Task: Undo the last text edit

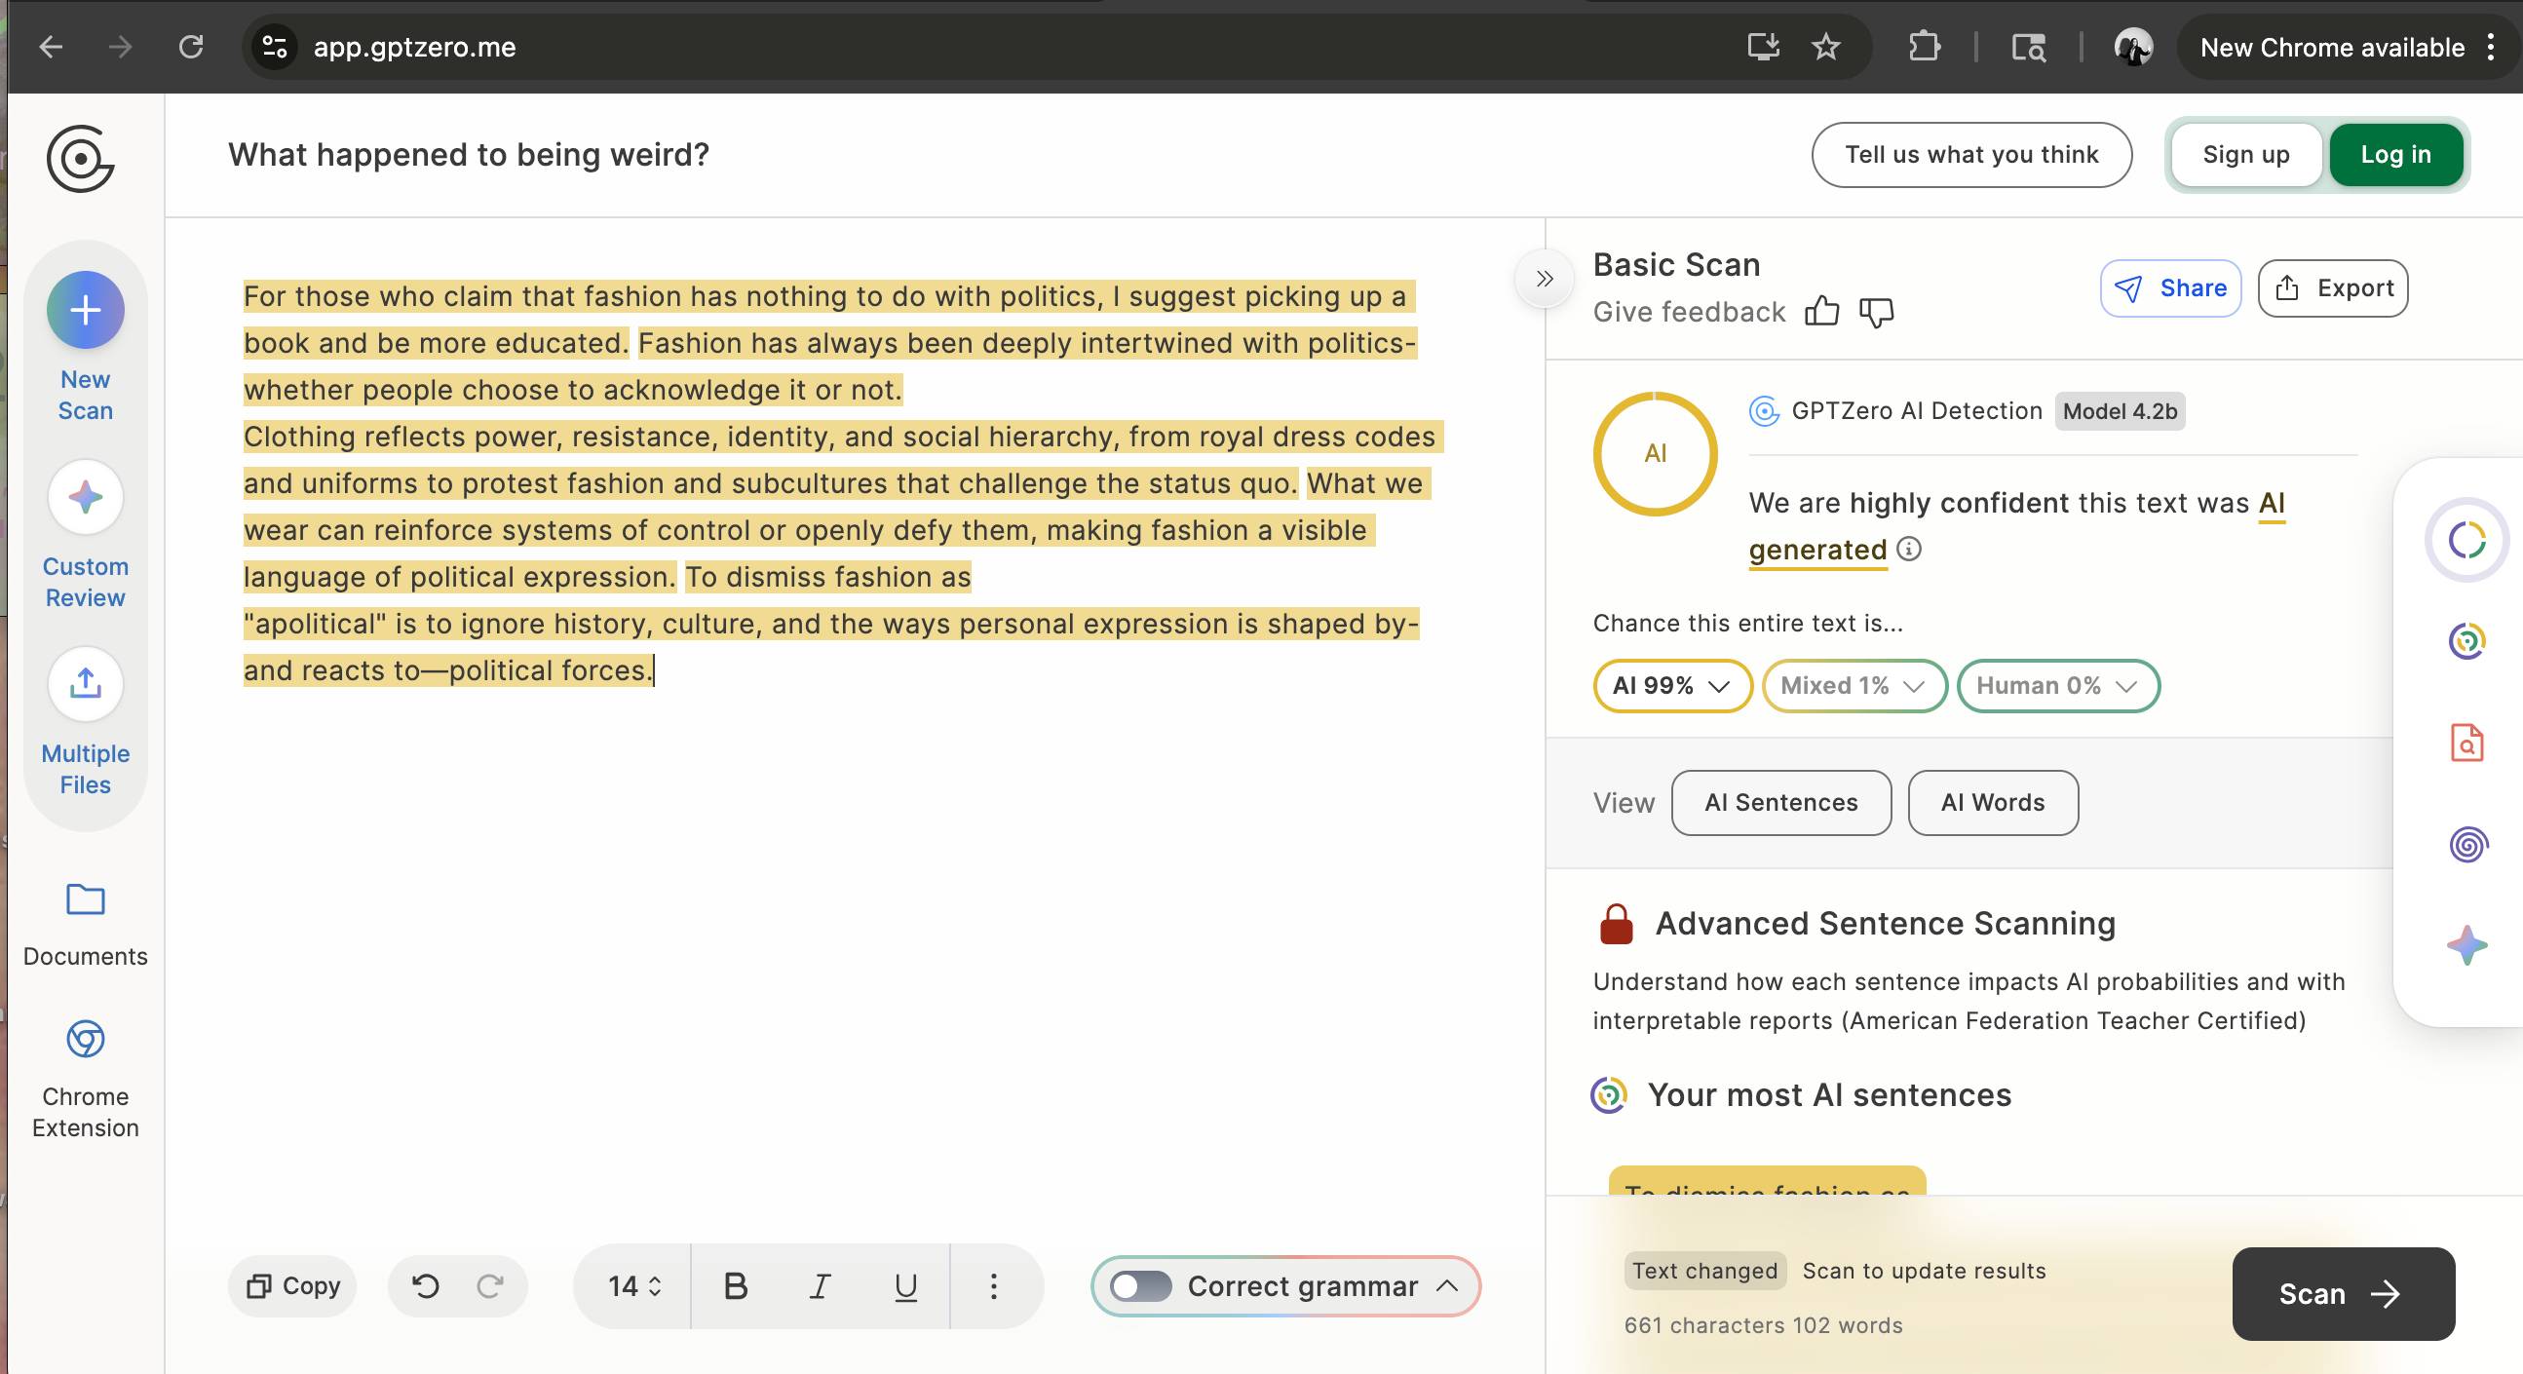Action: [x=425, y=1286]
